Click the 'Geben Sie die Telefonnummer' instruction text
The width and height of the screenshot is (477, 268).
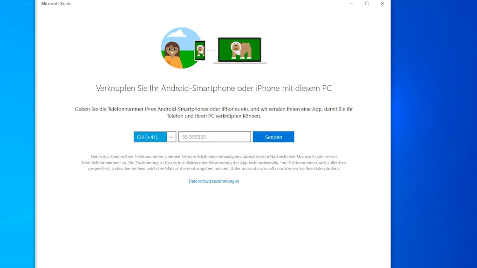click(x=213, y=112)
